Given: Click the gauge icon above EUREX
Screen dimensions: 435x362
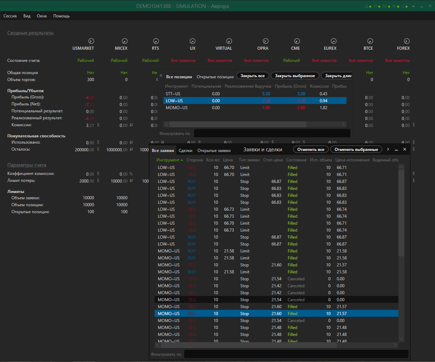Looking at the screenshot, I should (334, 41).
